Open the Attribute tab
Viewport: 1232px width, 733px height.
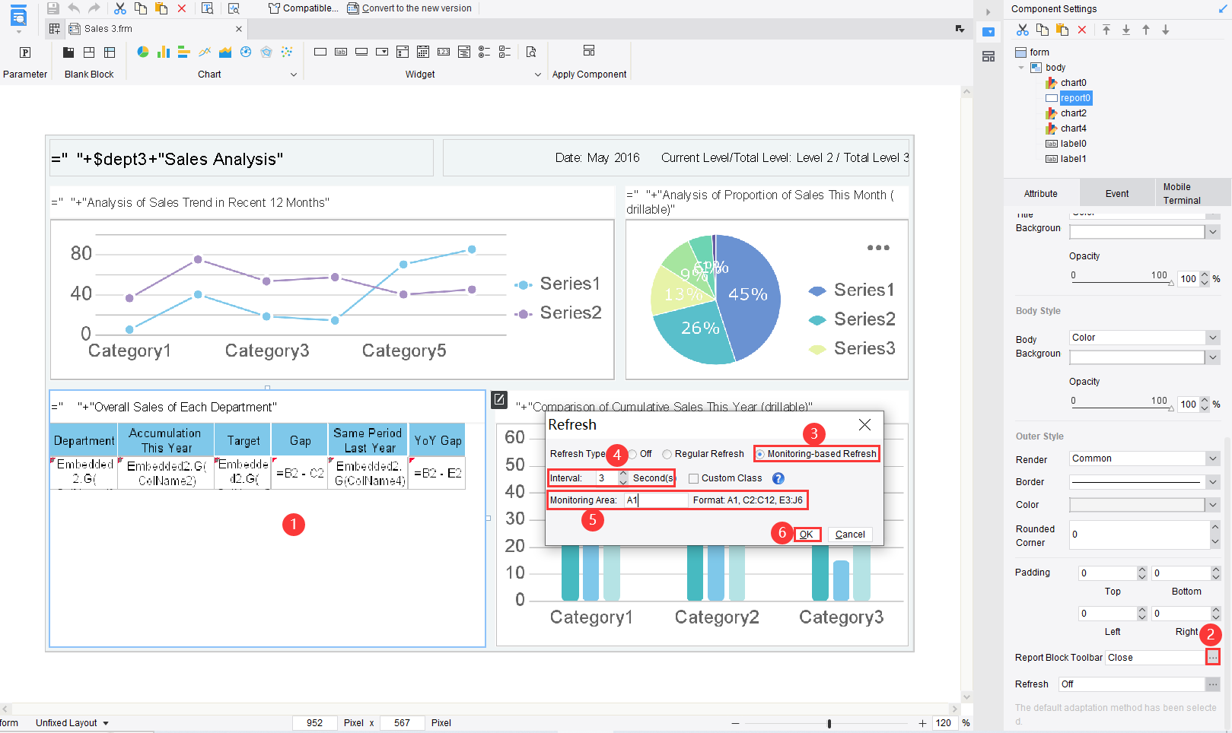click(x=1041, y=194)
